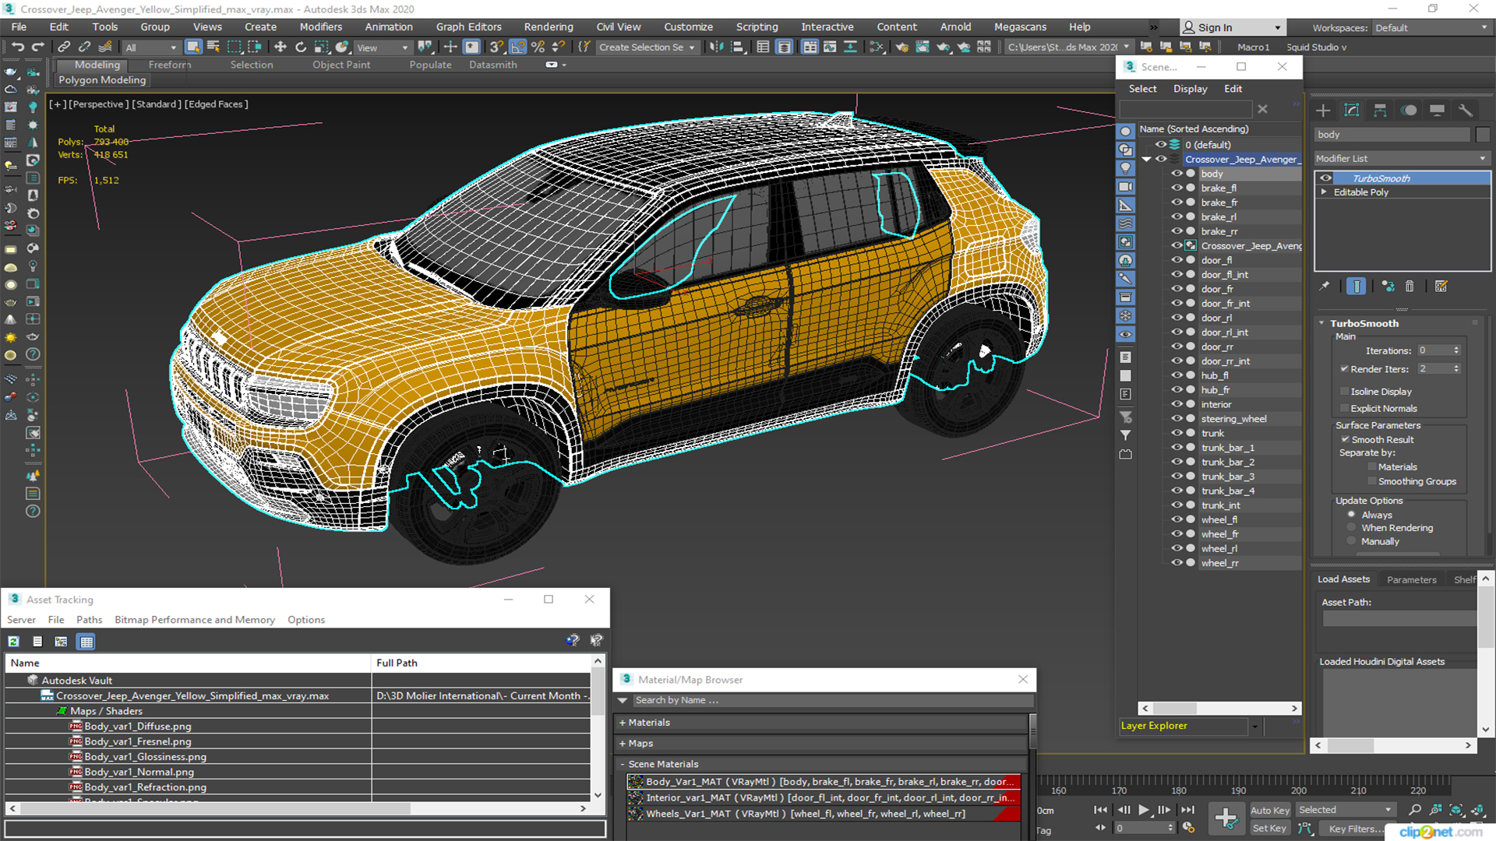Image resolution: width=1496 pixels, height=841 pixels.
Task: Select the Body_Var1_MAT scene material
Action: 823,782
